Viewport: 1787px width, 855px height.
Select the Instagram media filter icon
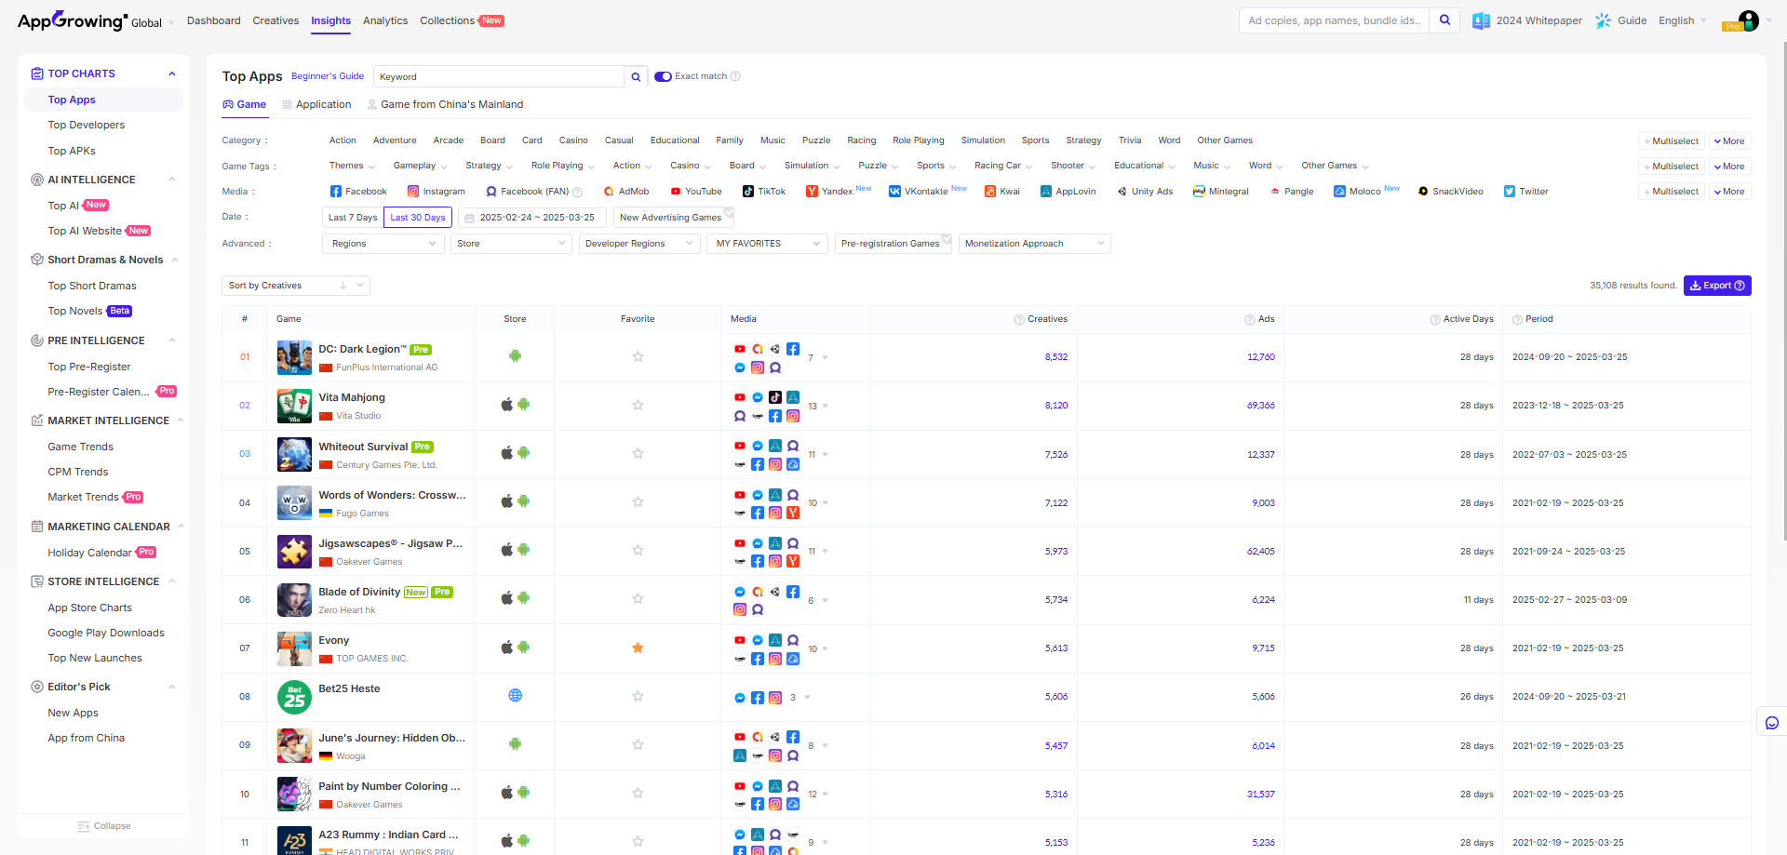click(413, 192)
